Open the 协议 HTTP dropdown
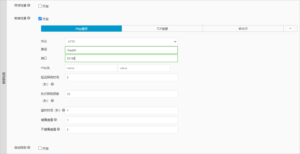Screen dimensions: 300x154 pyautogui.click(x=121, y=42)
